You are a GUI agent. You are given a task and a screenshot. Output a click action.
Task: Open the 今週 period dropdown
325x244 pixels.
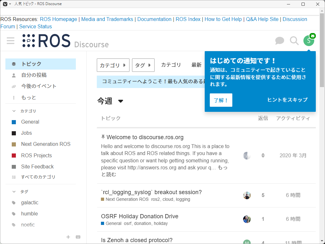110,101
